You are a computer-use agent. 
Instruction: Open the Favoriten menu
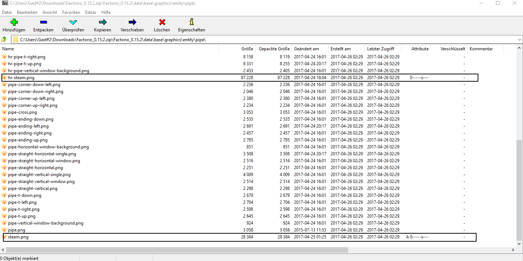[71, 12]
